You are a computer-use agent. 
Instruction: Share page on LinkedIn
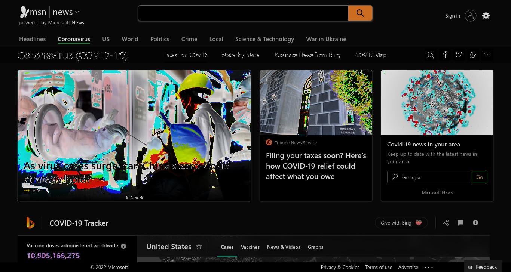[x=431, y=55]
